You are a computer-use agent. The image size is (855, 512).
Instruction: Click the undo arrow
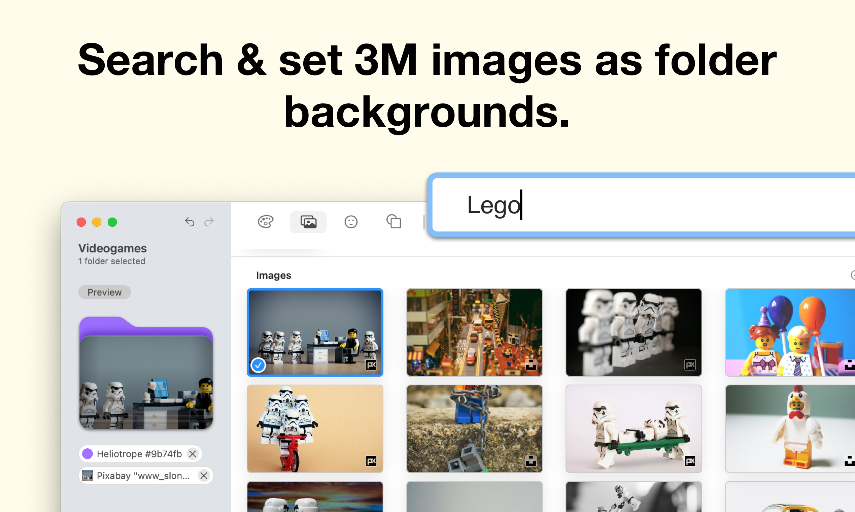pyautogui.click(x=190, y=222)
